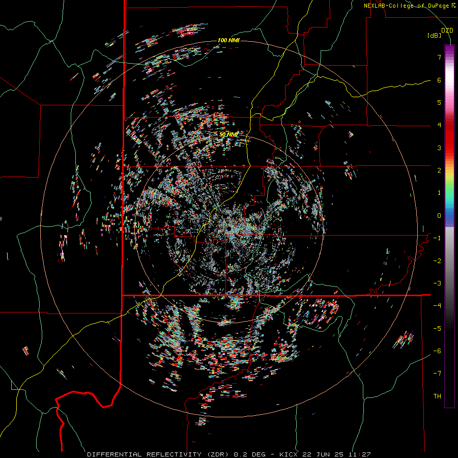Click the -7 value on color scale
Viewport: 458px width, 458px height.
[x=437, y=374]
